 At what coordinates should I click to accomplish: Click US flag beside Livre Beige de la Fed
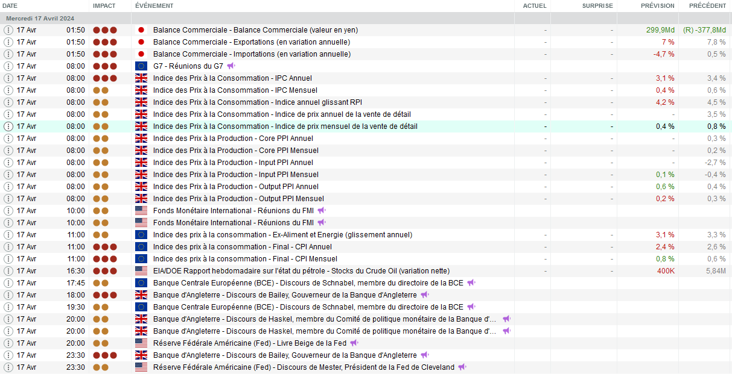click(141, 343)
